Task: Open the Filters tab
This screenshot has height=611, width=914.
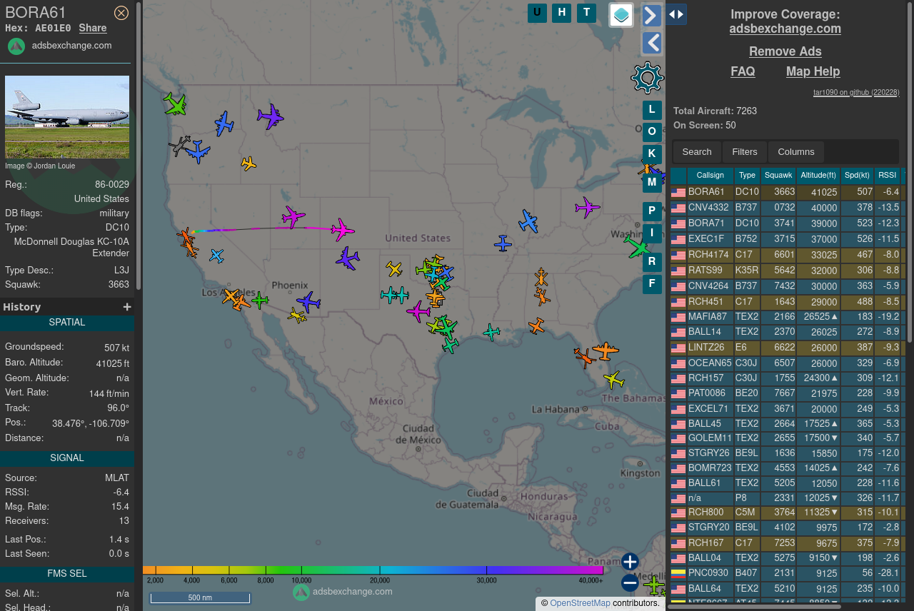Action: 745,152
